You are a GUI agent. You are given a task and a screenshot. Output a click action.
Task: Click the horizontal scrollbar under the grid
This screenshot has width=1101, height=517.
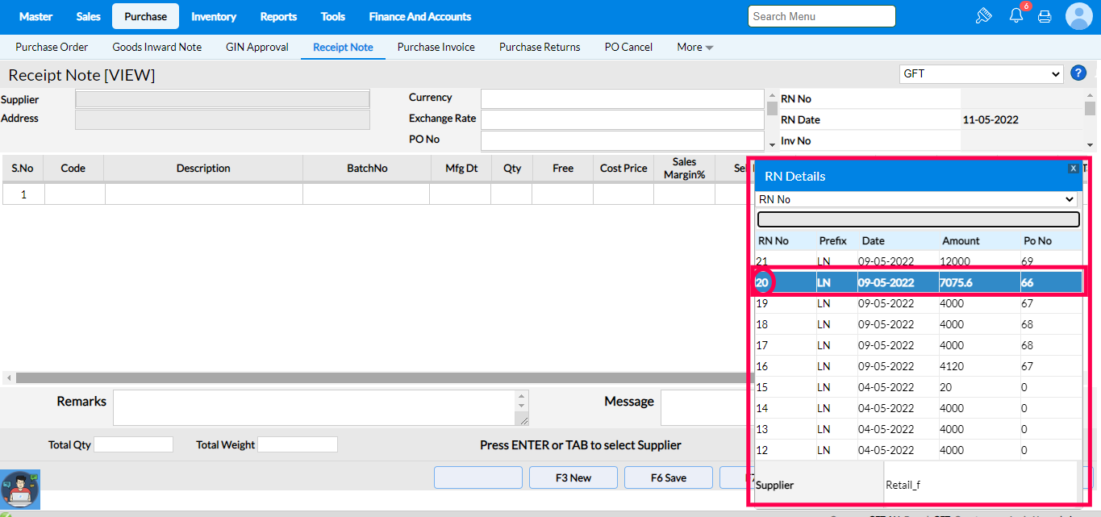[x=379, y=377]
